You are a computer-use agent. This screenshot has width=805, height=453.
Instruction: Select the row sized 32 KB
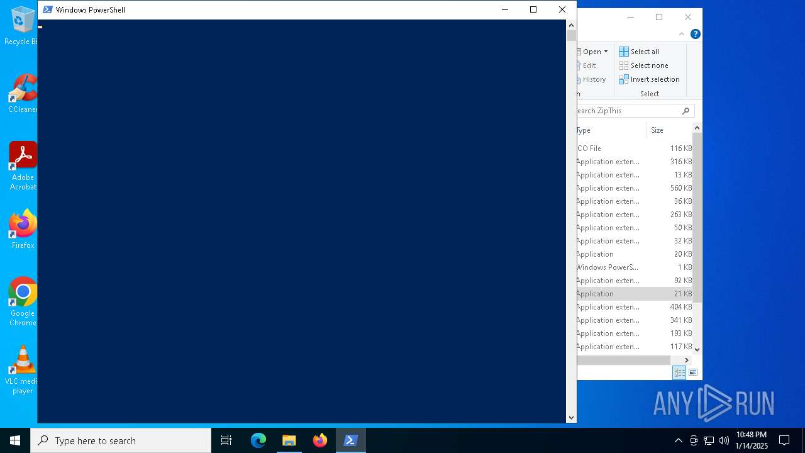pyautogui.click(x=635, y=241)
